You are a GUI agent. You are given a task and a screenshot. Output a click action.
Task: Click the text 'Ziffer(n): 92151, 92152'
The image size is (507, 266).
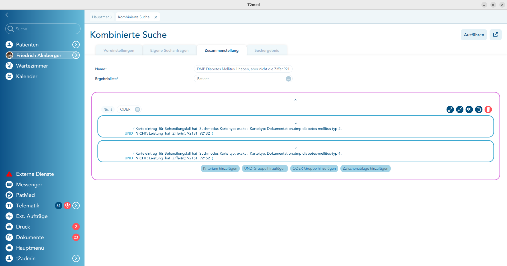point(191,158)
